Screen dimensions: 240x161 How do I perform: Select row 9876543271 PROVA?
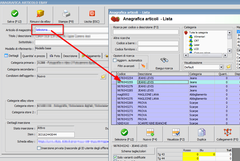175,107
